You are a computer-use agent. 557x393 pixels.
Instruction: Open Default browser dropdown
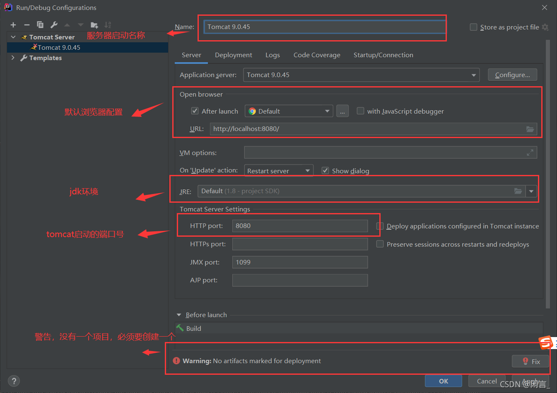(x=289, y=111)
